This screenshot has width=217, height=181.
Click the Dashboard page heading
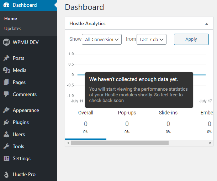coord(84,7)
